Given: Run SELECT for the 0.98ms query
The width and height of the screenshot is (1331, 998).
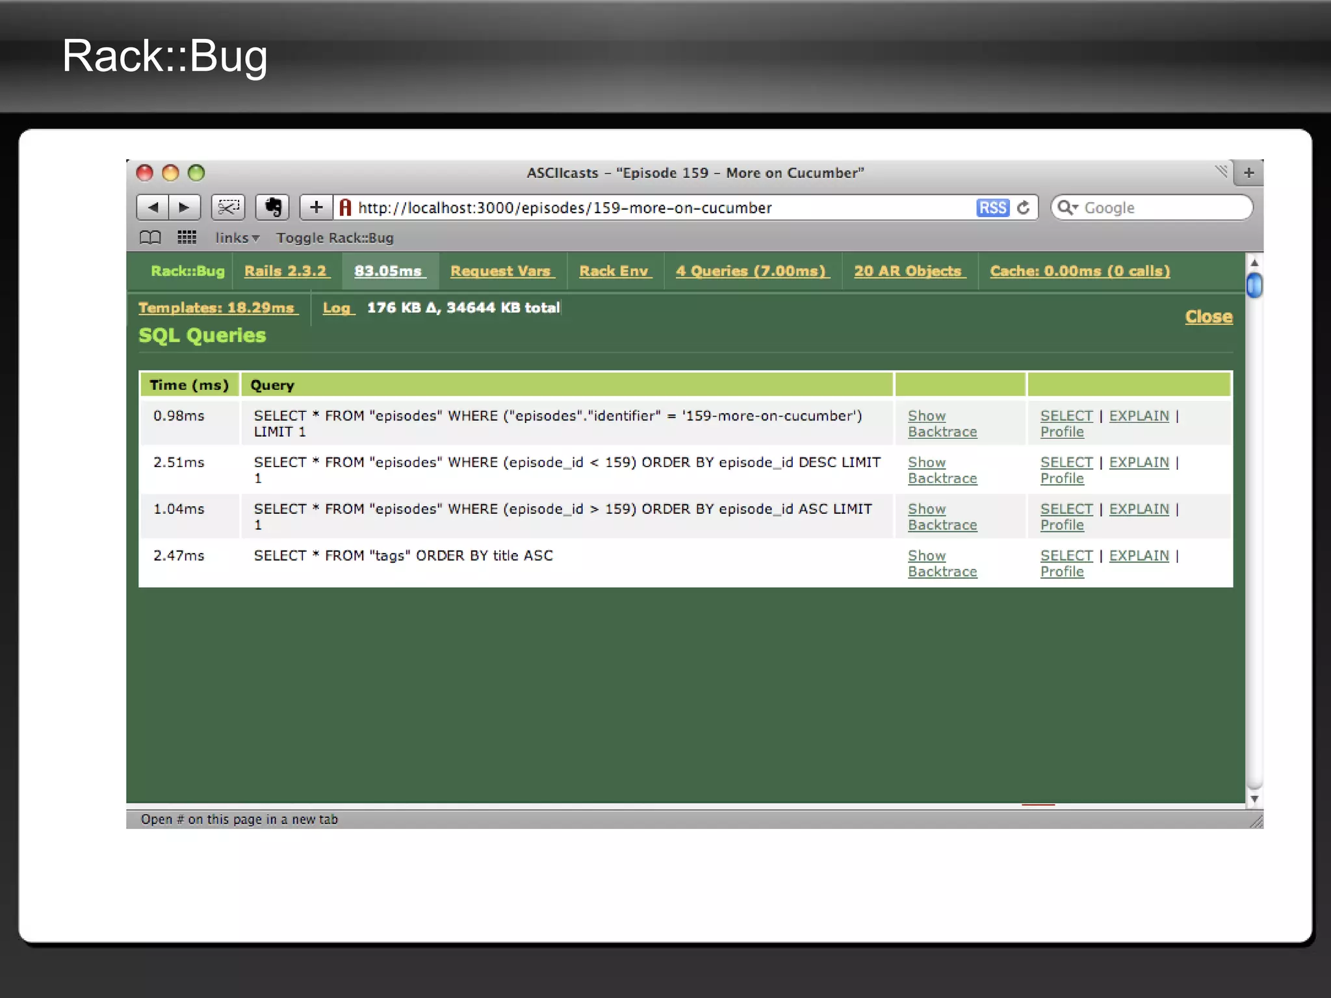Looking at the screenshot, I should click(x=1066, y=416).
